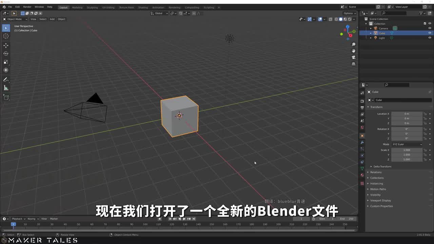Click the viewport pan hand icon
434x244 pixels.
[x=354, y=51]
